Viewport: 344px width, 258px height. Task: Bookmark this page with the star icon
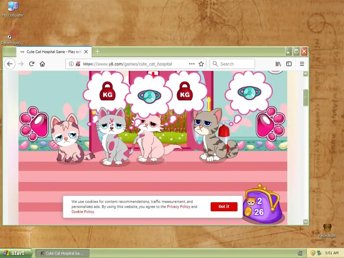point(201,64)
